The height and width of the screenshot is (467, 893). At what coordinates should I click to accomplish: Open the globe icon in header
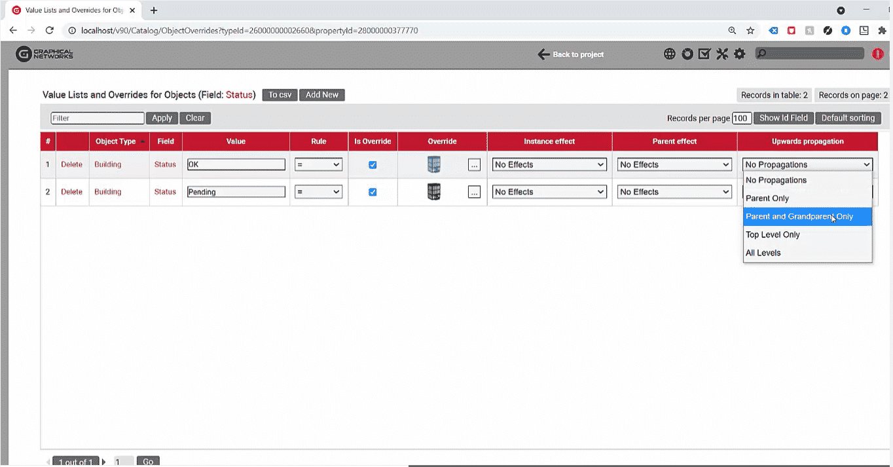click(669, 54)
